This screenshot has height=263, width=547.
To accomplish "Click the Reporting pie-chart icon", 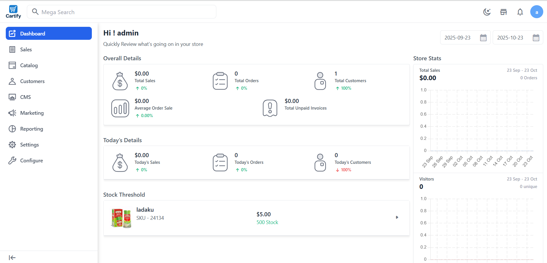I will tap(12, 129).
